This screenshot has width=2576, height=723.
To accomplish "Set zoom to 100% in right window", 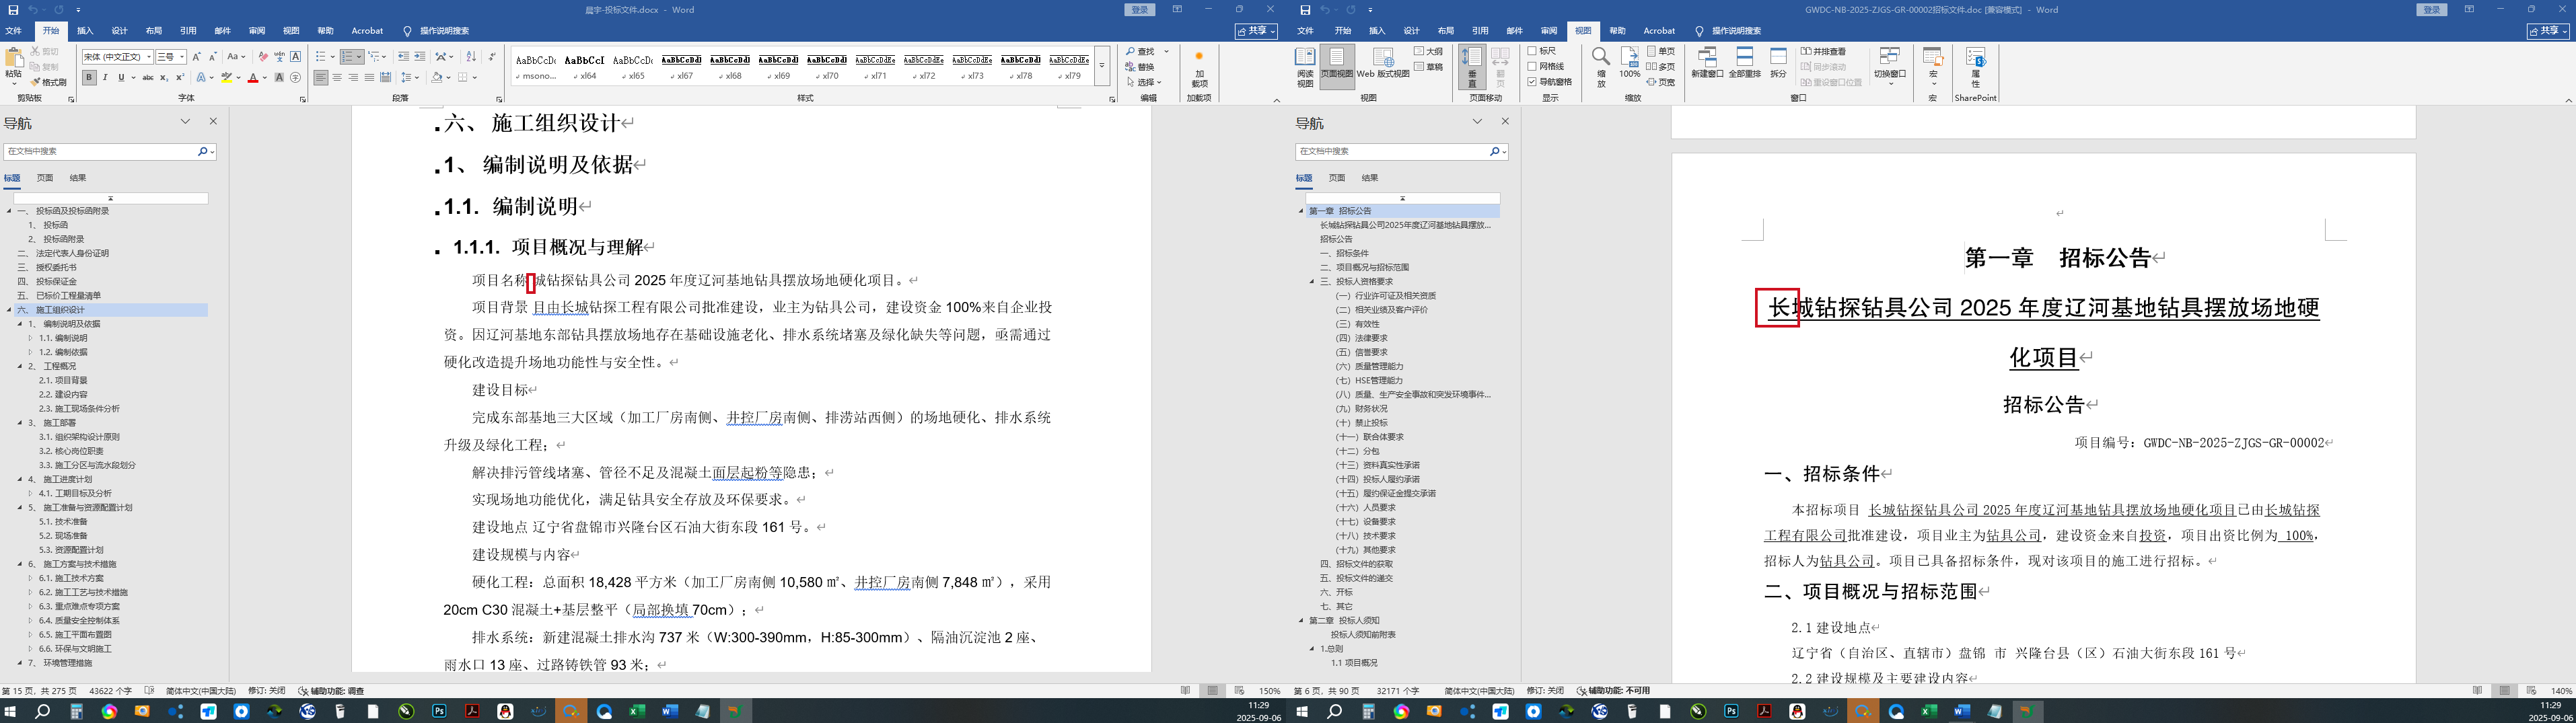I will [1630, 62].
